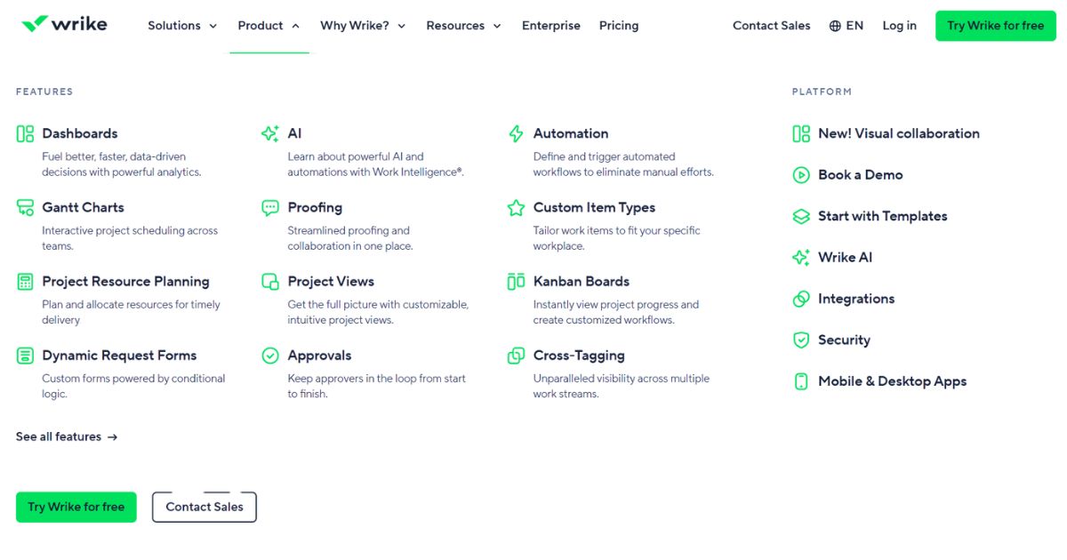1067x560 pixels.
Task: Click the Dashboards feature icon
Action: coord(25,134)
